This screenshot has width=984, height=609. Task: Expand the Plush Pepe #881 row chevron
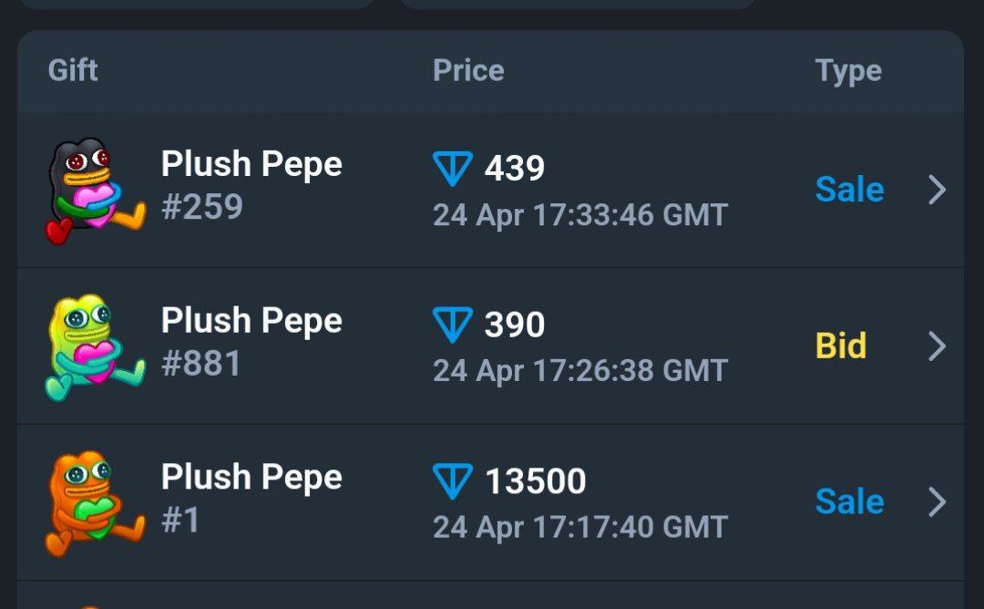point(937,346)
